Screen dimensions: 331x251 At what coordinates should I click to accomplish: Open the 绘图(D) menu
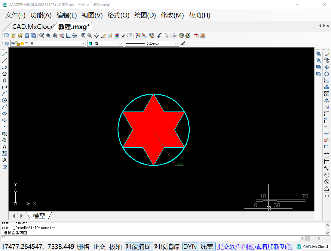click(145, 15)
